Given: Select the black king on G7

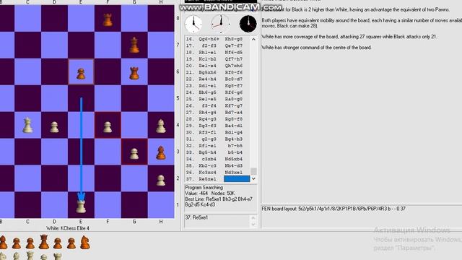Looking at the screenshot, I should coord(134,45).
